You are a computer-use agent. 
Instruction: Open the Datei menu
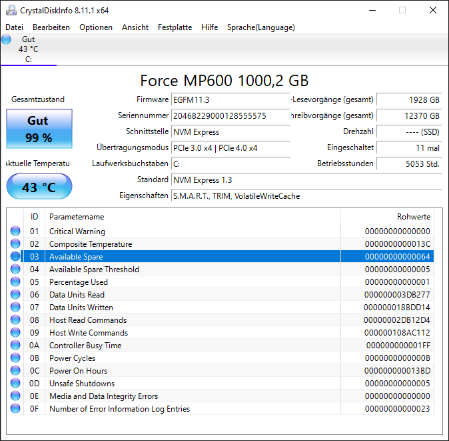(14, 27)
